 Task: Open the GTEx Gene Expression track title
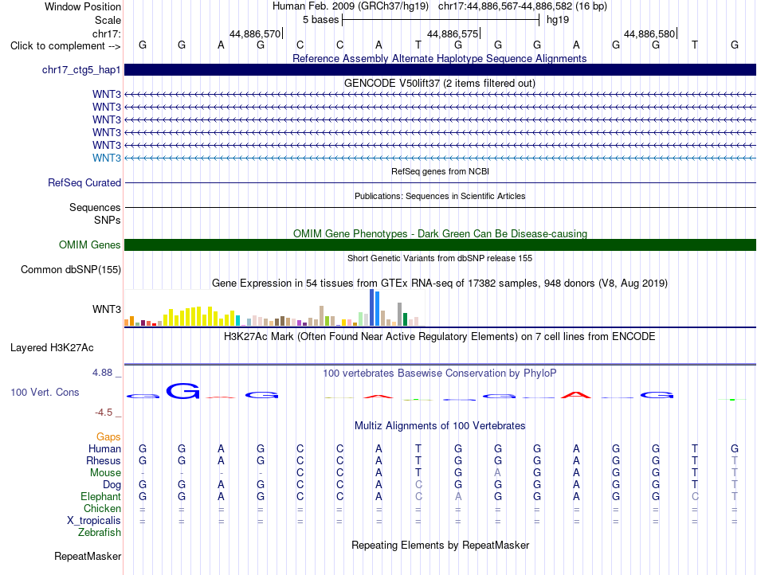(x=439, y=284)
